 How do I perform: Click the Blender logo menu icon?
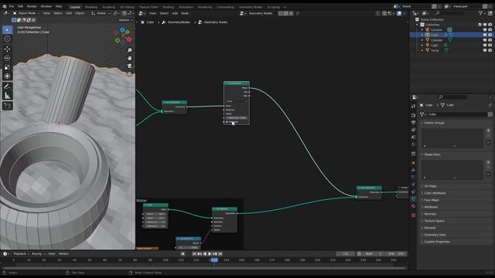tap(5, 6)
